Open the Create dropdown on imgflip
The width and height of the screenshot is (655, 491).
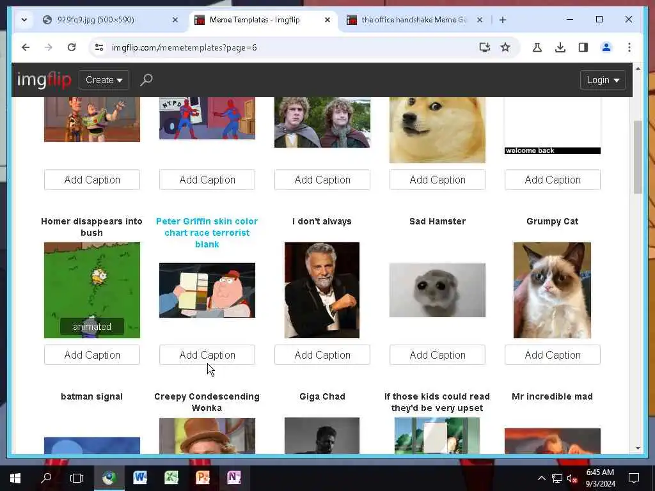pos(104,80)
